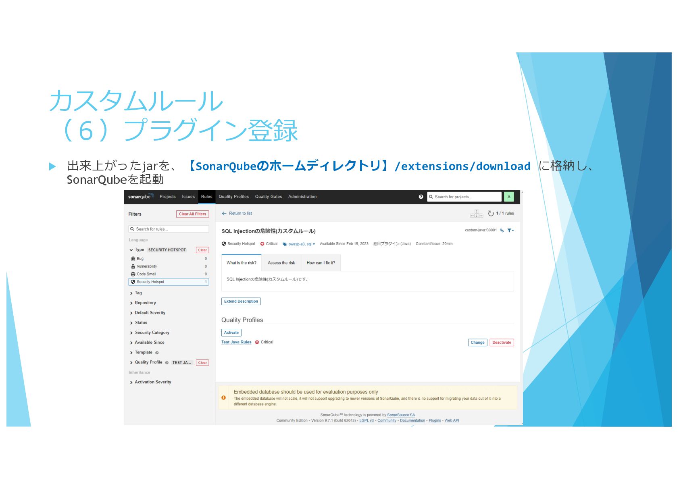Open the Documentation footer link
Image resolution: width=679 pixels, height=480 pixels.
pyautogui.click(x=412, y=421)
